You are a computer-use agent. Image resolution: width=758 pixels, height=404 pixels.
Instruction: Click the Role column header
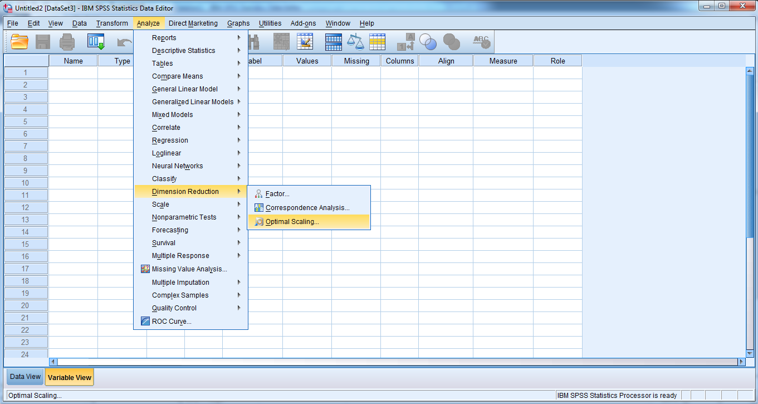coord(558,61)
